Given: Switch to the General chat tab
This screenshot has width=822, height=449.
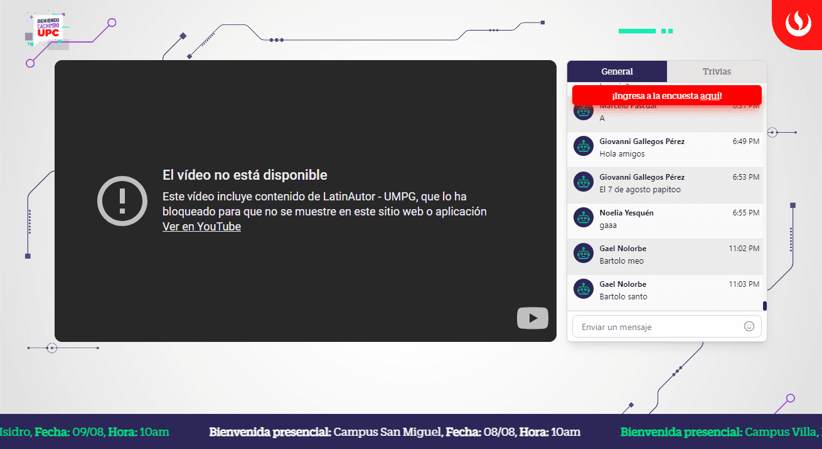Looking at the screenshot, I should 617,71.
